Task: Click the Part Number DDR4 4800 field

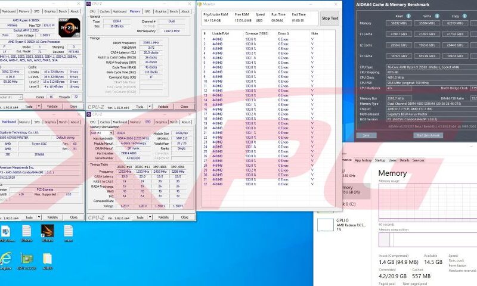Action: [133, 153]
